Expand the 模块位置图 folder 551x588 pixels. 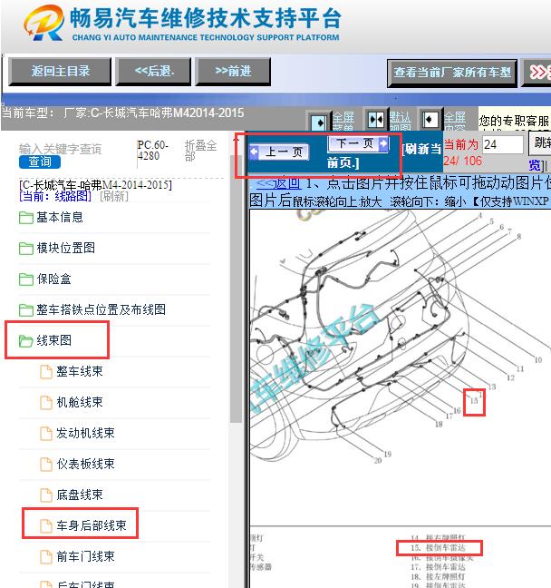click(65, 248)
